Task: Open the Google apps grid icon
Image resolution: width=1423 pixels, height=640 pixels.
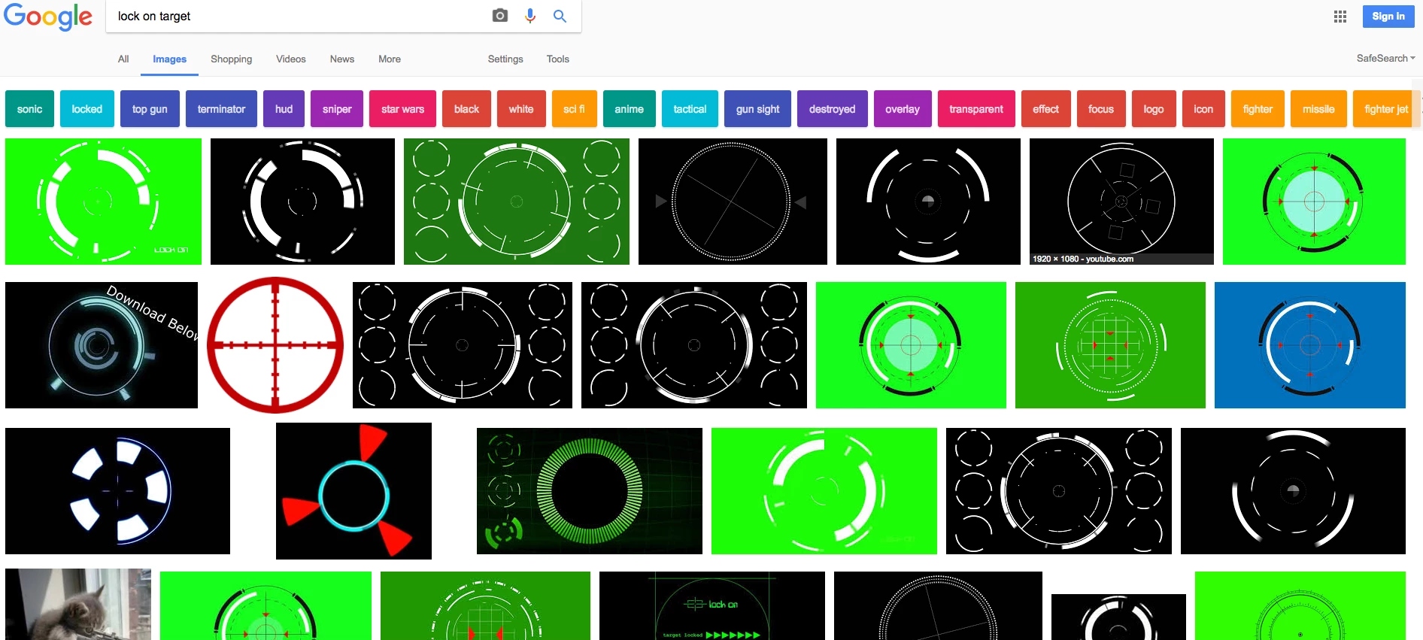Action: [1340, 17]
